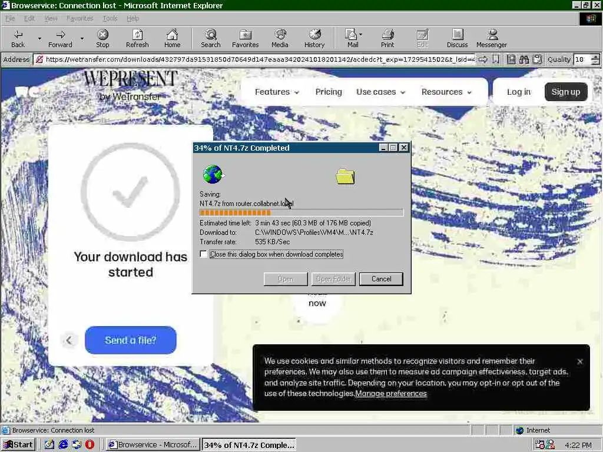Open the Edit menu
Viewport: 603px width, 452px height.
click(29, 18)
